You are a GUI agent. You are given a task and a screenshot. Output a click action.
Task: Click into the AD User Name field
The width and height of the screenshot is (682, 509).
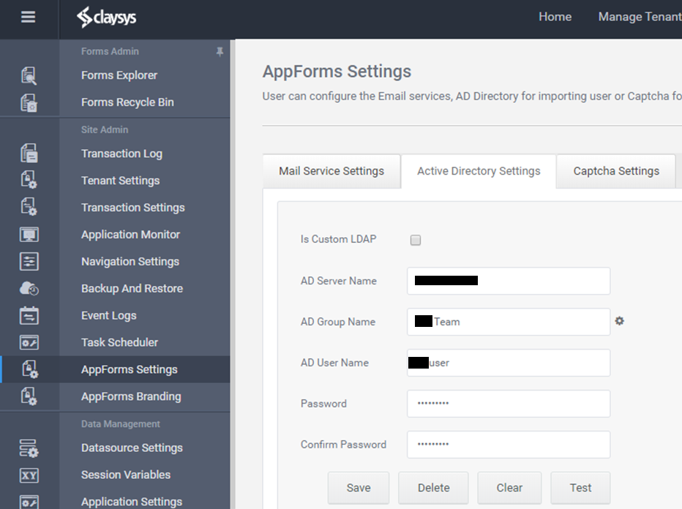tap(509, 363)
